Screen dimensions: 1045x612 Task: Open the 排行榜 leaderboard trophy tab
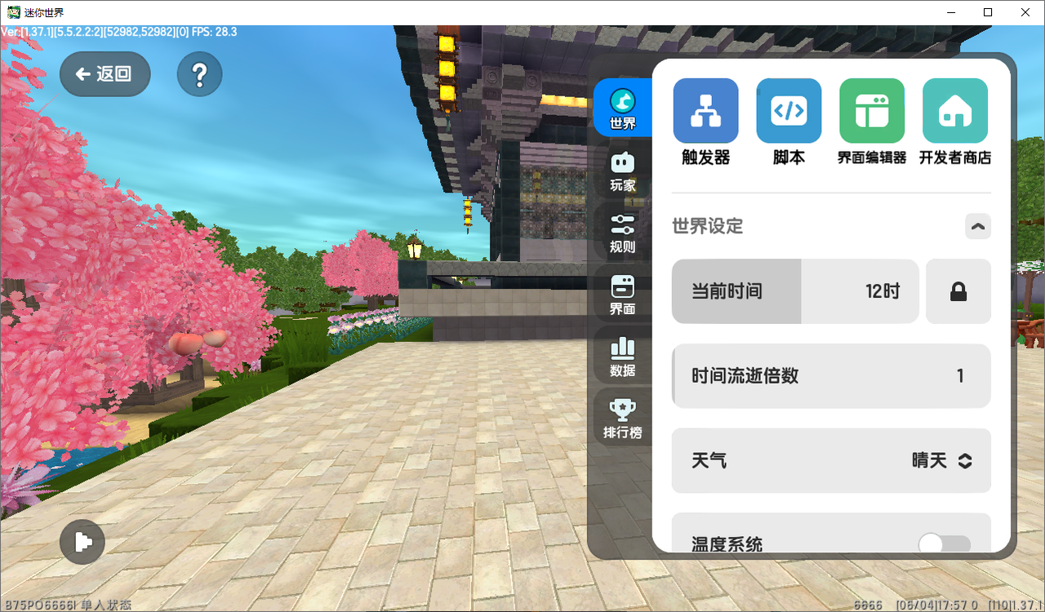tap(623, 419)
